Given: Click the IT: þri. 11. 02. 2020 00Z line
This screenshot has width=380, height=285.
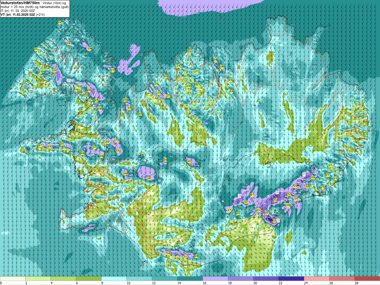Looking at the screenshot, I should (x=18, y=10).
